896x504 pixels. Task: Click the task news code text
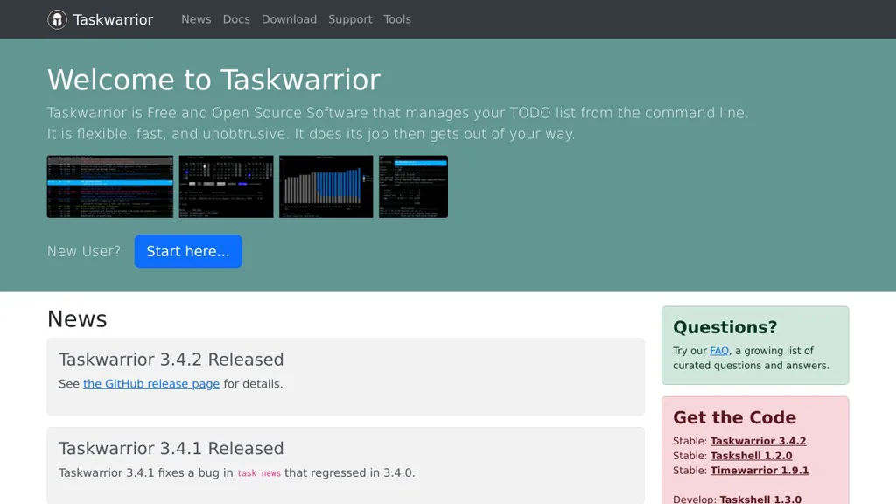[259, 473]
